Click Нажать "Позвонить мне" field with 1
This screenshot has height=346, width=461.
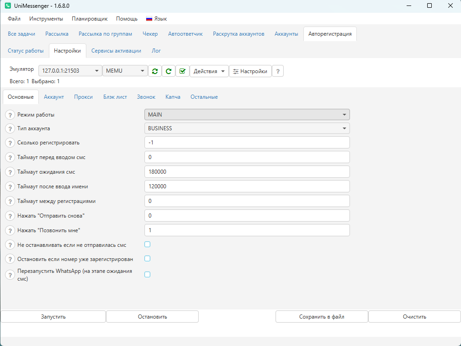click(247, 230)
